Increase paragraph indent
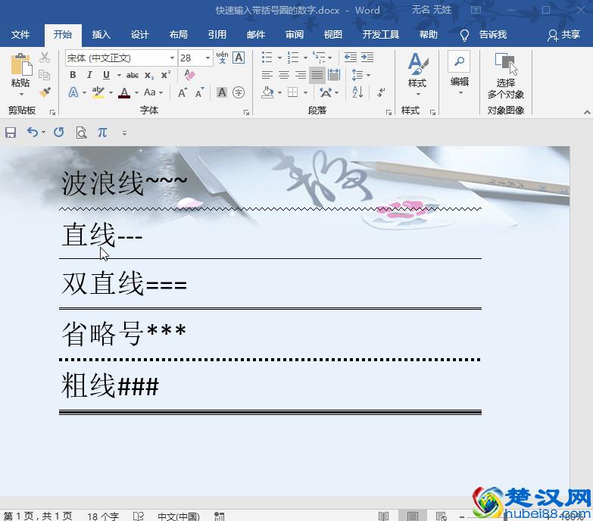Viewport: 593px width, 521px height. click(x=367, y=58)
